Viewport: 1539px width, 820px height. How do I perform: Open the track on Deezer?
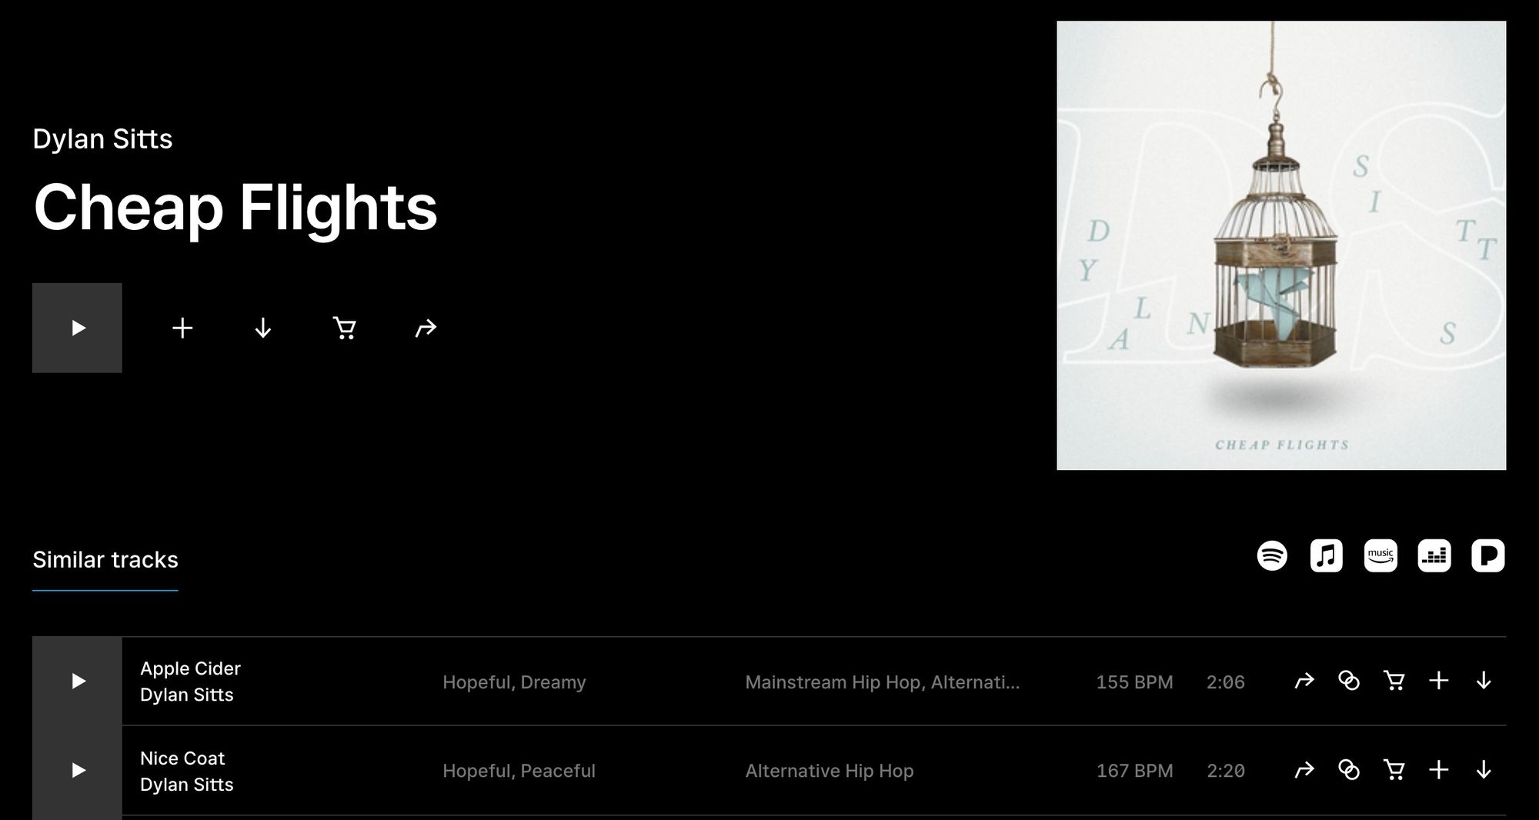coord(1434,555)
